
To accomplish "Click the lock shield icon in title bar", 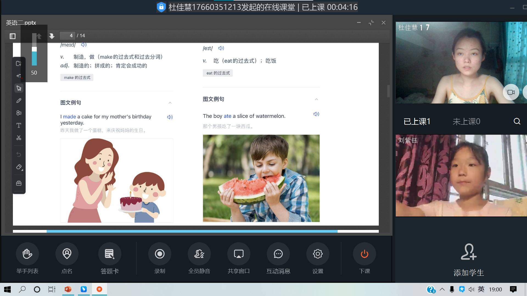I will point(161,7).
